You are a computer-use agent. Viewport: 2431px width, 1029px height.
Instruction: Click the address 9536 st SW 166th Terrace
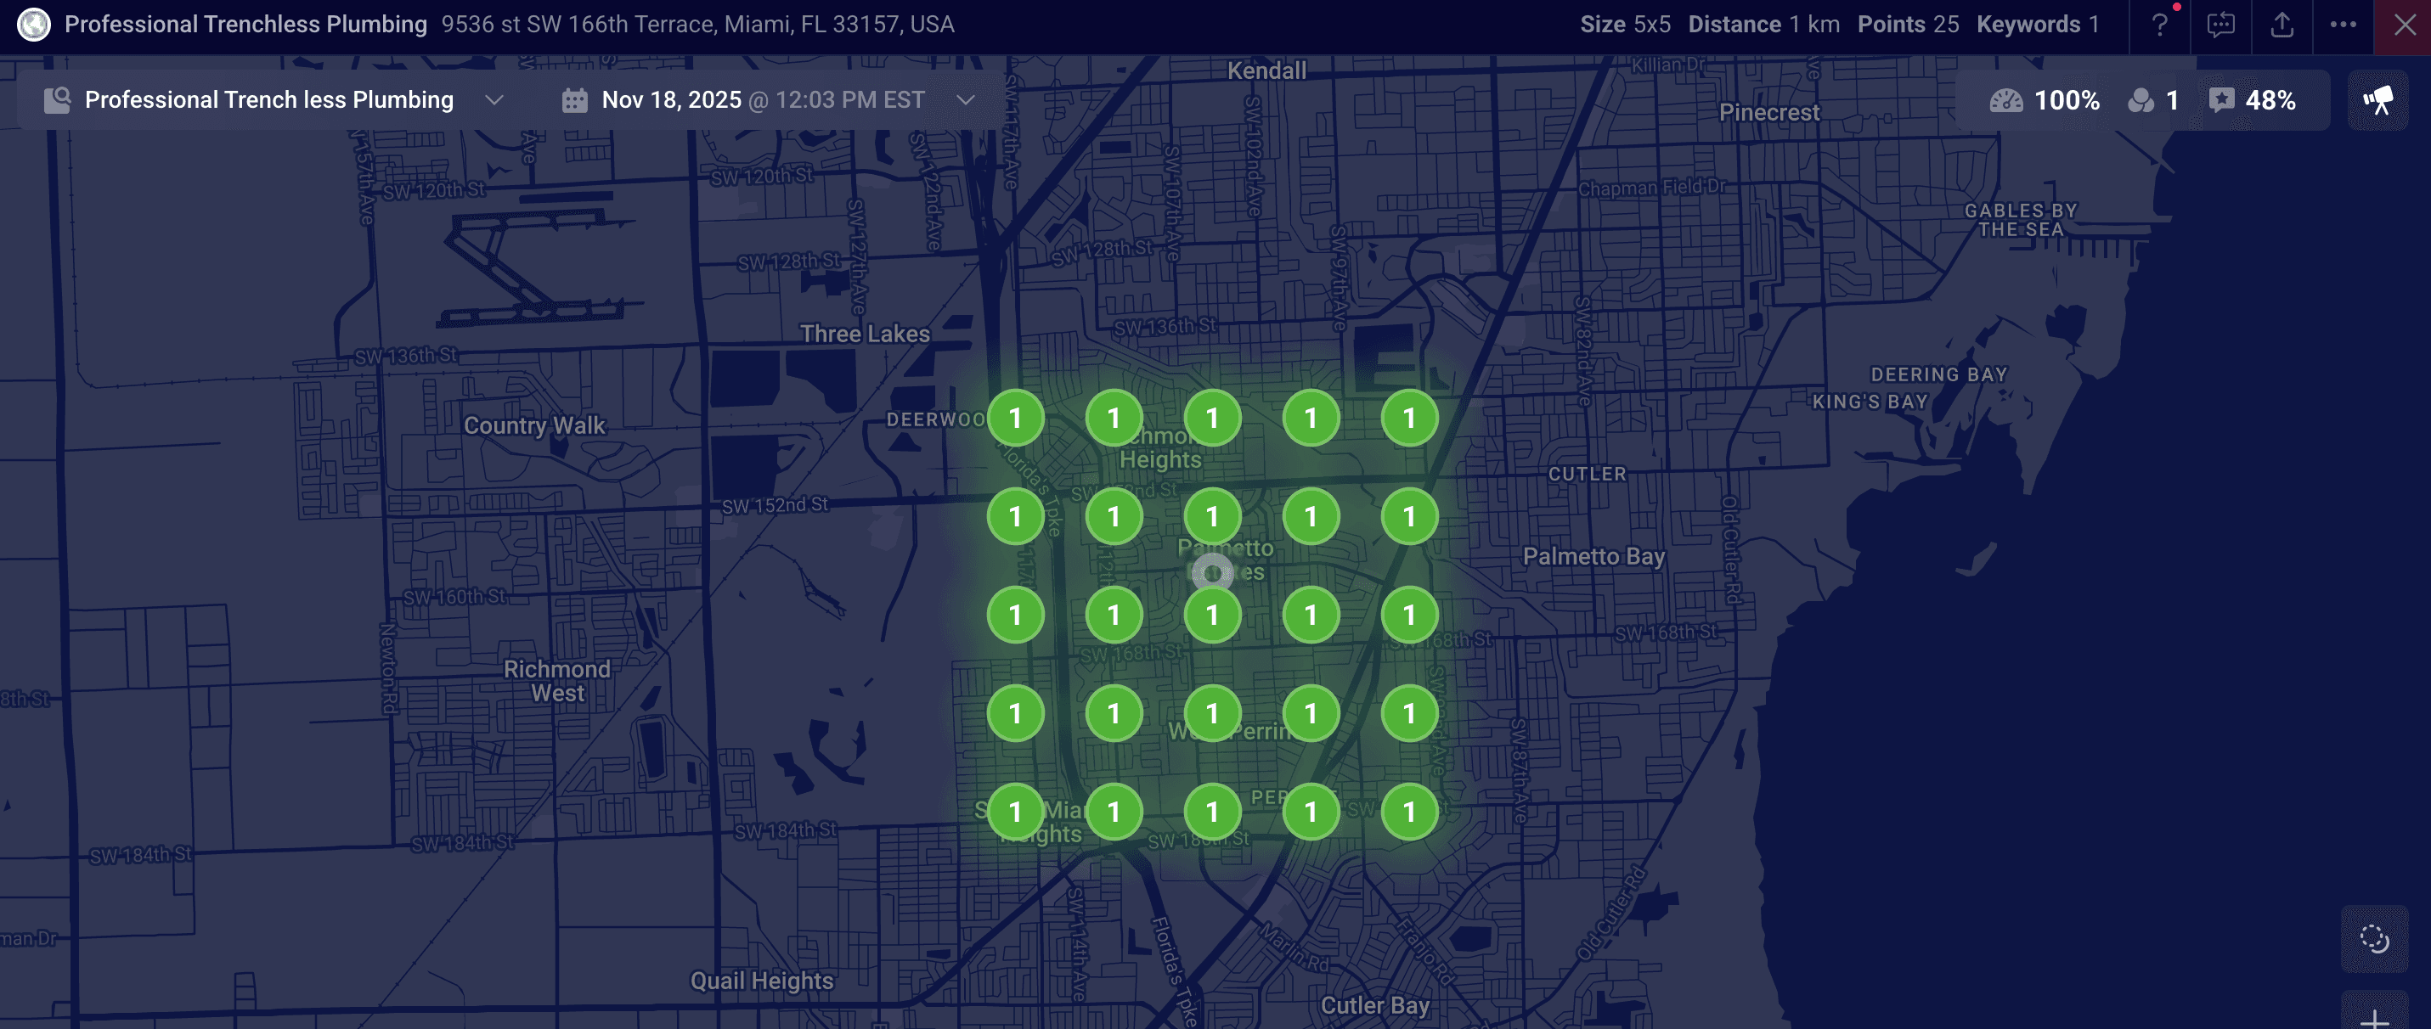point(697,25)
